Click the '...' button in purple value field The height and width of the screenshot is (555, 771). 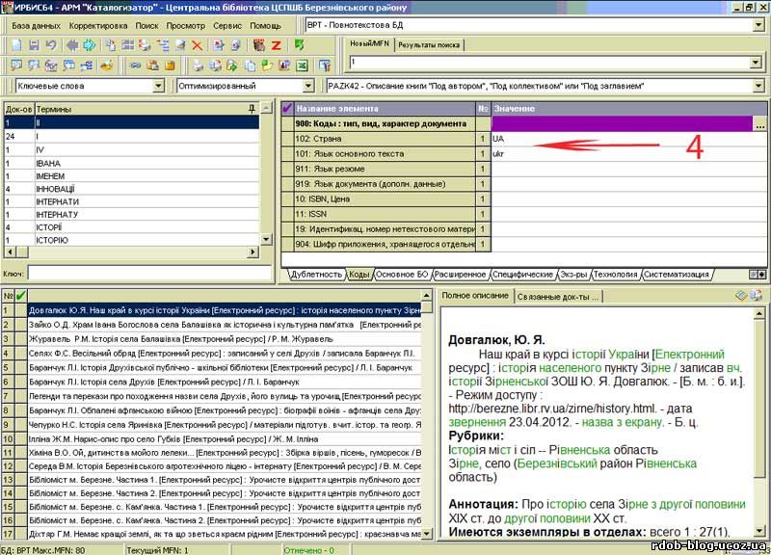pyautogui.click(x=759, y=124)
